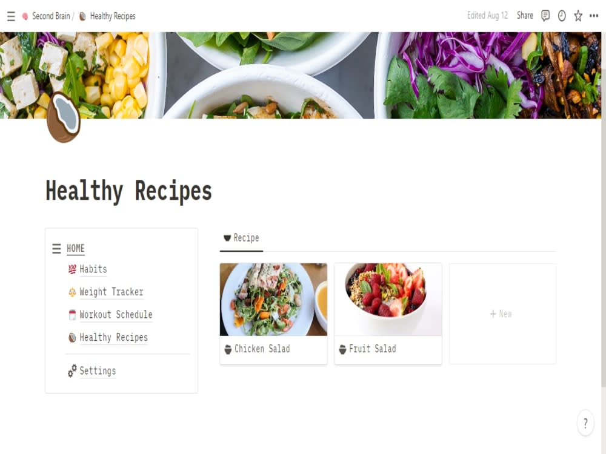
Task: Open the Weight Tracker page
Action: pyautogui.click(x=106, y=292)
